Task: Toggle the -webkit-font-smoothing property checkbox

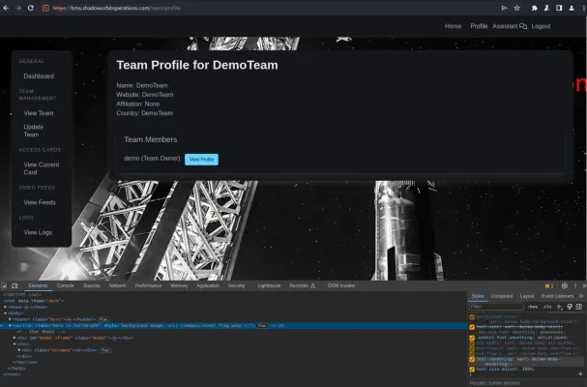Action: coord(472,338)
